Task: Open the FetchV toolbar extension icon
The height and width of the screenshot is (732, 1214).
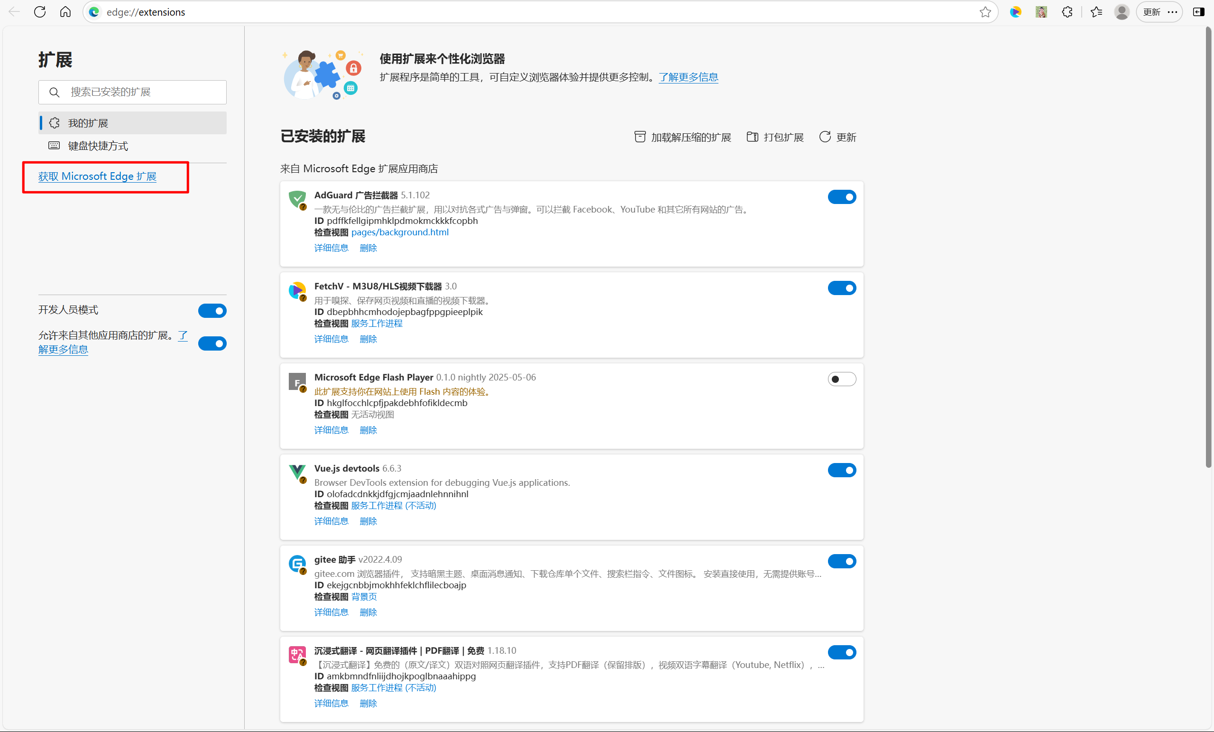Action: click(1015, 12)
